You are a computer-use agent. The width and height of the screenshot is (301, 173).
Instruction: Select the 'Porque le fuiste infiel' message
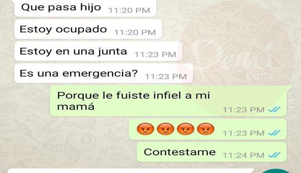coord(168,101)
